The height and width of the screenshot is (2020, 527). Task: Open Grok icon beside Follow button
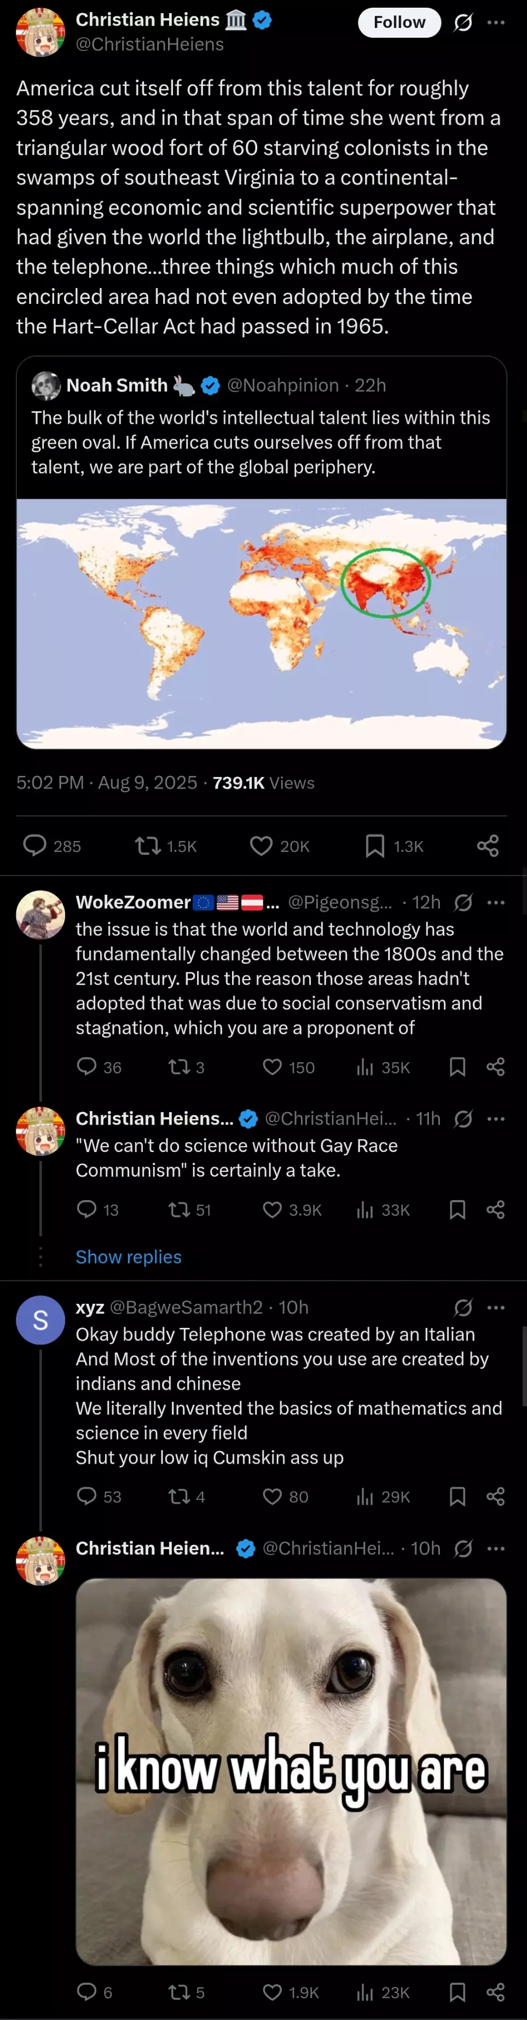coord(464,23)
